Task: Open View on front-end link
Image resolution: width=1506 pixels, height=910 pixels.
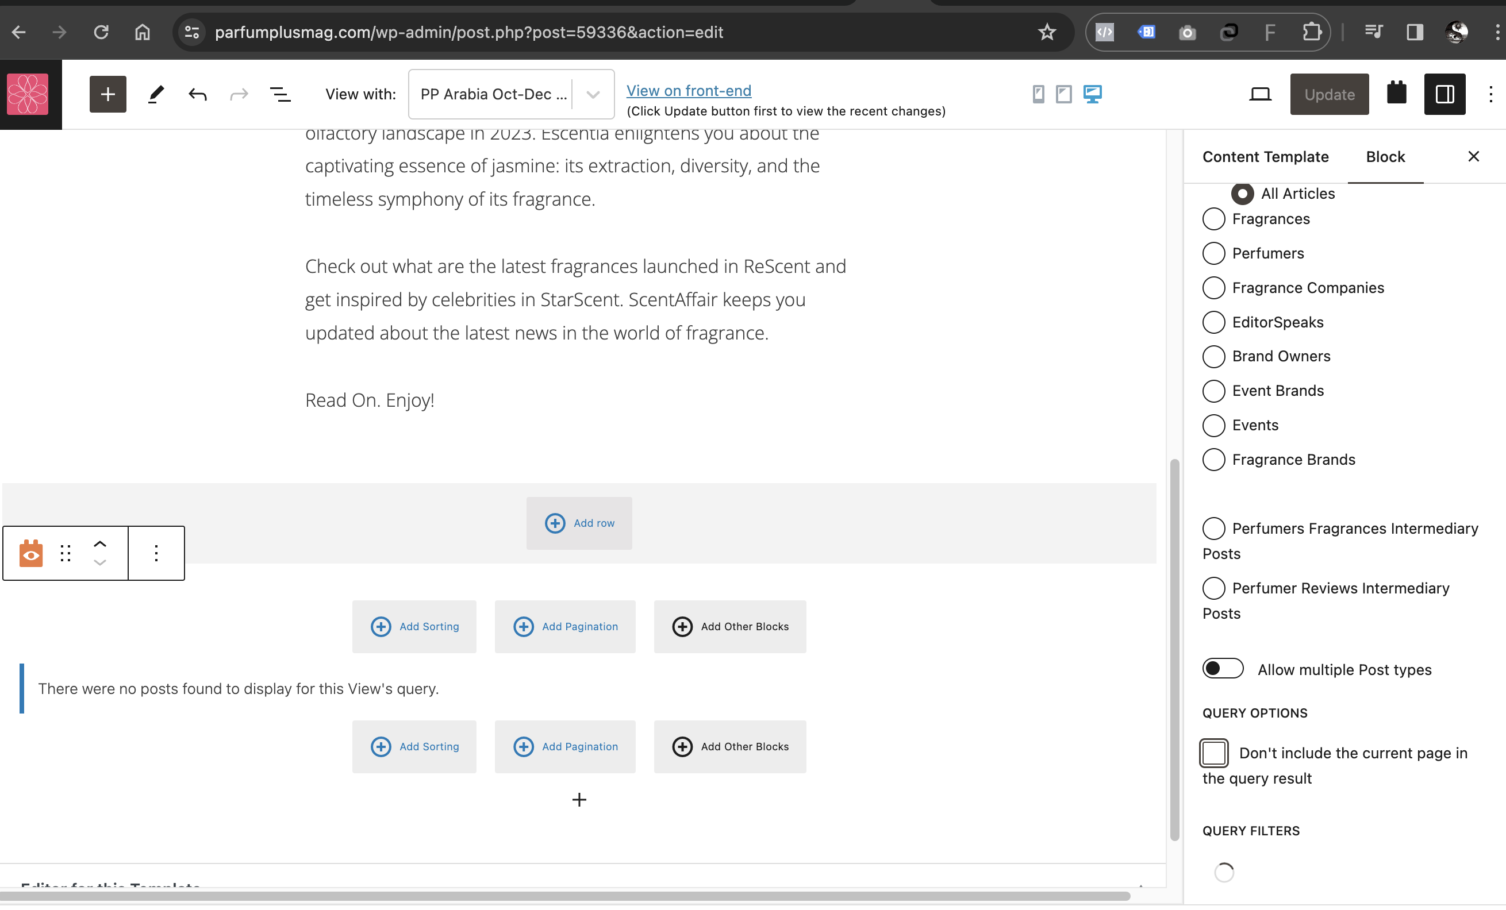Action: point(689,90)
